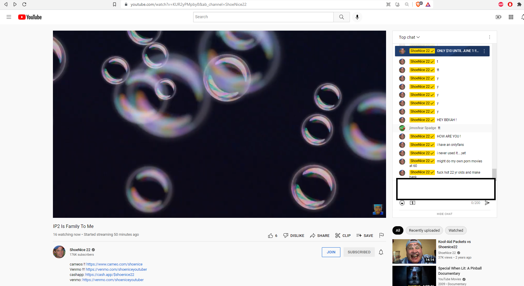This screenshot has height=286, width=524.
Task: Dislike the video
Action: 294,235
